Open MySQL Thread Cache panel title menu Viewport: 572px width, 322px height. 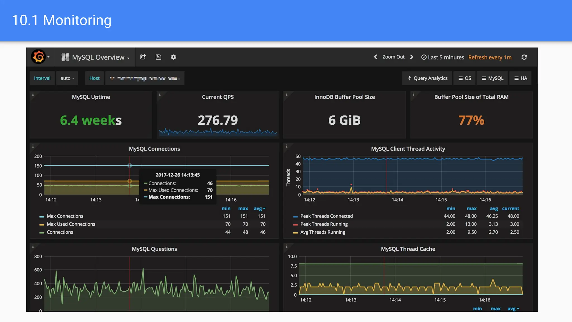pyautogui.click(x=408, y=249)
